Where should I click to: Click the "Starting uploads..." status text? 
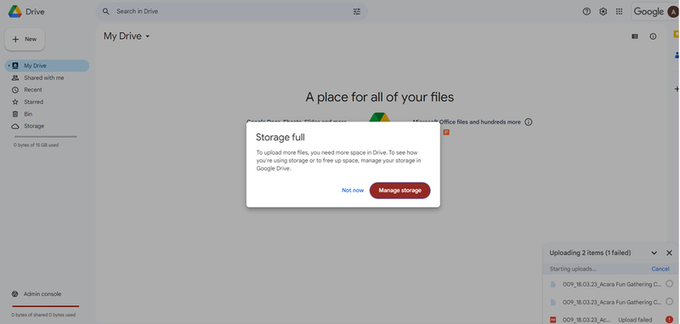tap(573, 269)
